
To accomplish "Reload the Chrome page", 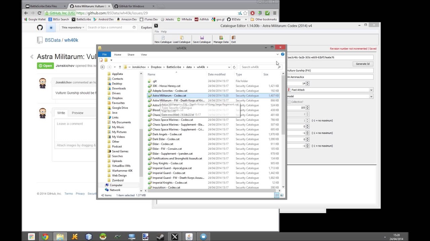I will (x=39, y=13).
